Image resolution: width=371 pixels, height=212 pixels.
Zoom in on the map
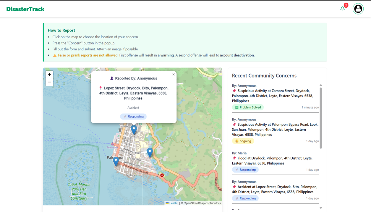(x=49, y=74)
